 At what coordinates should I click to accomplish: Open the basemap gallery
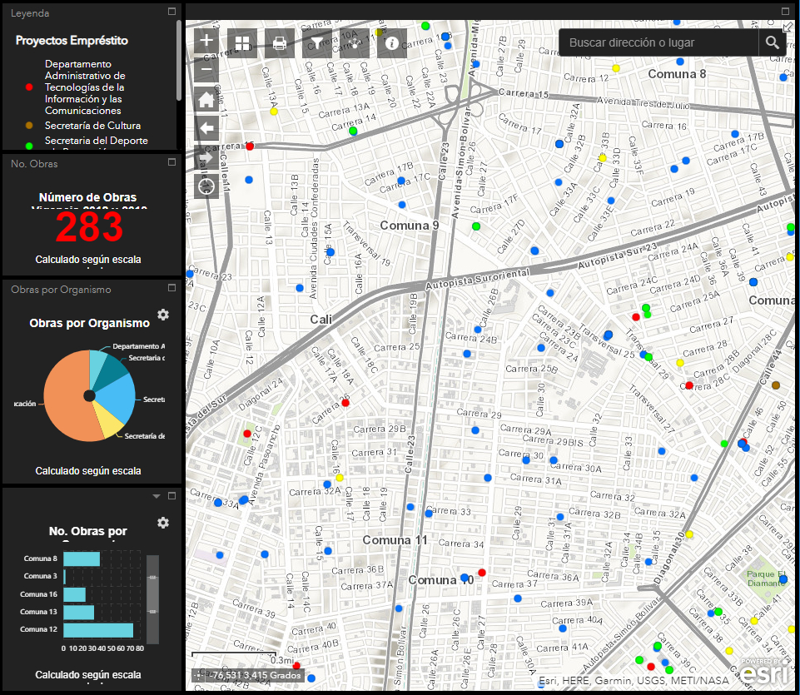[x=242, y=42]
